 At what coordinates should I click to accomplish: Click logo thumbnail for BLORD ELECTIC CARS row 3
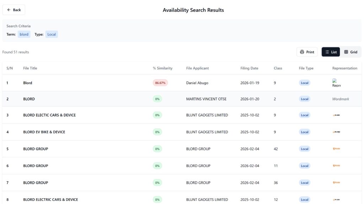pyautogui.click(x=336, y=115)
